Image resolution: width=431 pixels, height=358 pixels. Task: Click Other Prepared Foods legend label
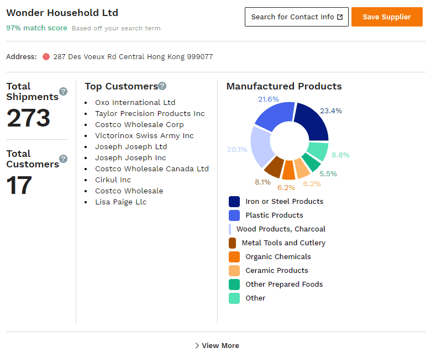pyautogui.click(x=284, y=285)
